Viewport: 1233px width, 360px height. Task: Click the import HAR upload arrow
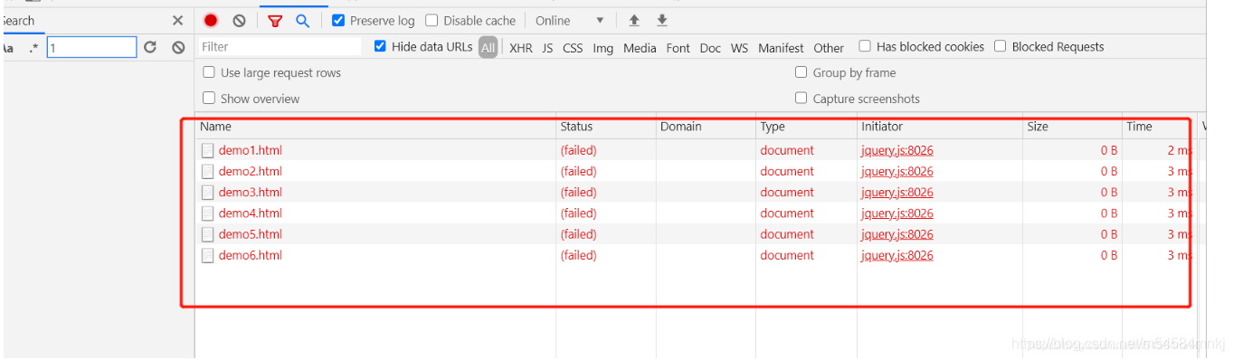click(x=634, y=20)
